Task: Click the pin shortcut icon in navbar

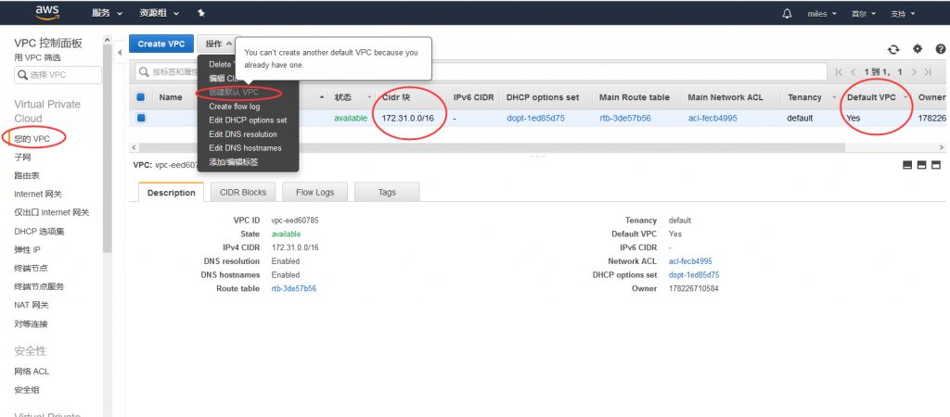Action: point(201,14)
